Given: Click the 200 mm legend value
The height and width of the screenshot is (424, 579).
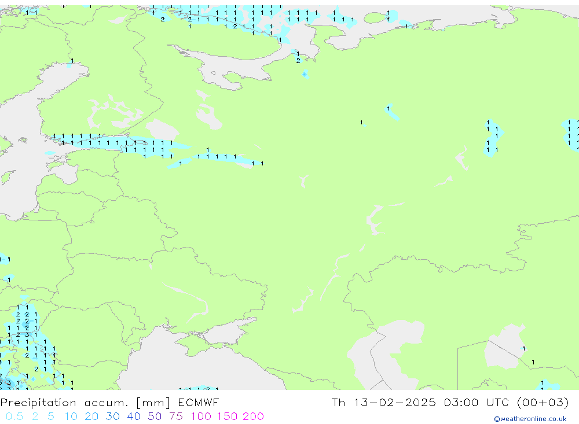Looking at the screenshot, I should click(254, 416).
